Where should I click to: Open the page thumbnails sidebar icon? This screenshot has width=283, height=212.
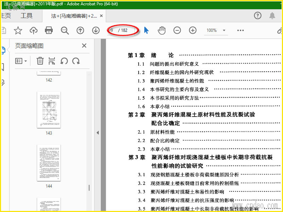tap(4, 50)
